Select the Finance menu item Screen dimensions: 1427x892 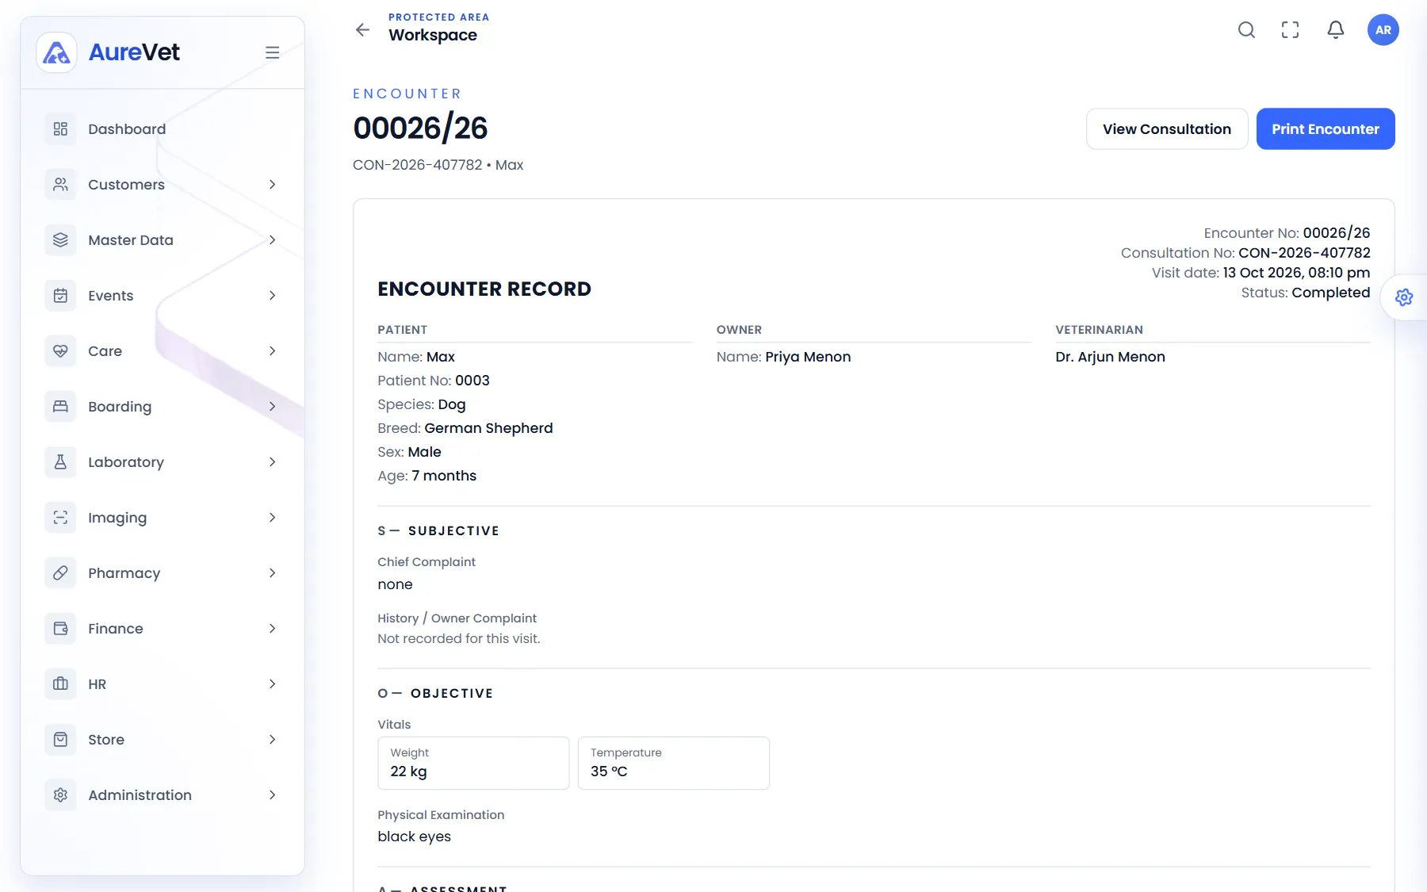[163, 629]
